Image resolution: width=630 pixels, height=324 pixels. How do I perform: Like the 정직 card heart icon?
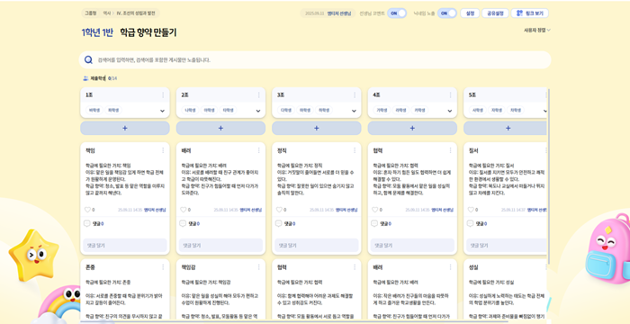[x=279, y=210]
